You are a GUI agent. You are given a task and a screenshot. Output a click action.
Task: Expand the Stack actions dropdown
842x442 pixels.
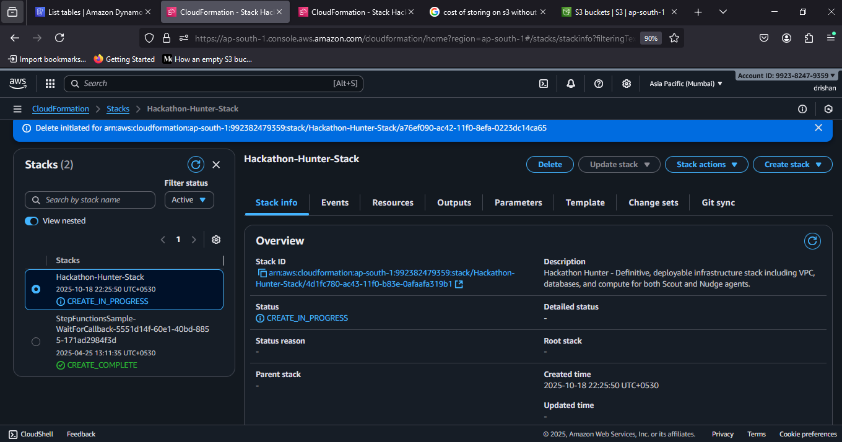click(706, 164)
